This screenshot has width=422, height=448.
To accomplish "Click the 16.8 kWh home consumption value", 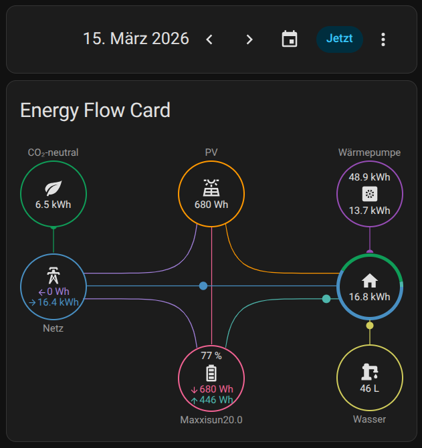I will (x=370, y=297).
